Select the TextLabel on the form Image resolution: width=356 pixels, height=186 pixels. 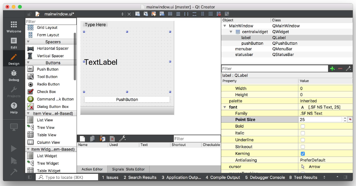(x=101, y=62)
